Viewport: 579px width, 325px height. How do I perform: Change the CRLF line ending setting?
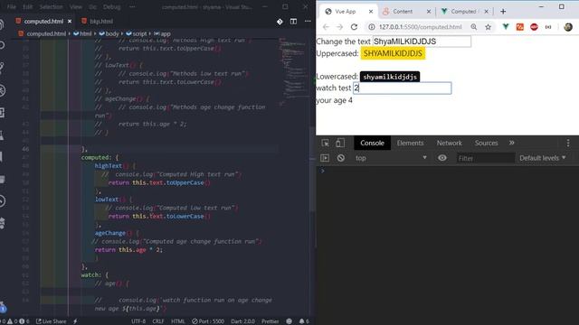(x=158, y=321)
